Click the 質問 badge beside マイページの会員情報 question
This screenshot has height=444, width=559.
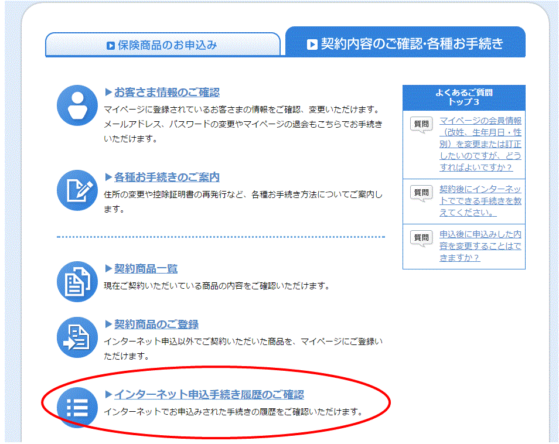421,125
